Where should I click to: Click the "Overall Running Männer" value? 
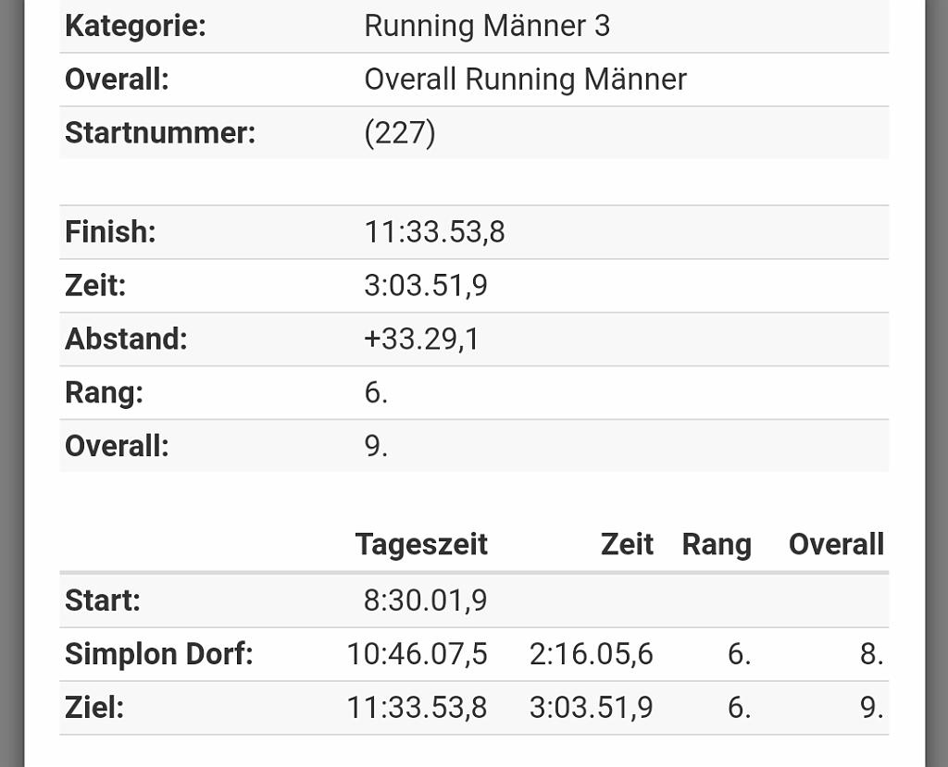pyautogui.click(x=525, y=80)
